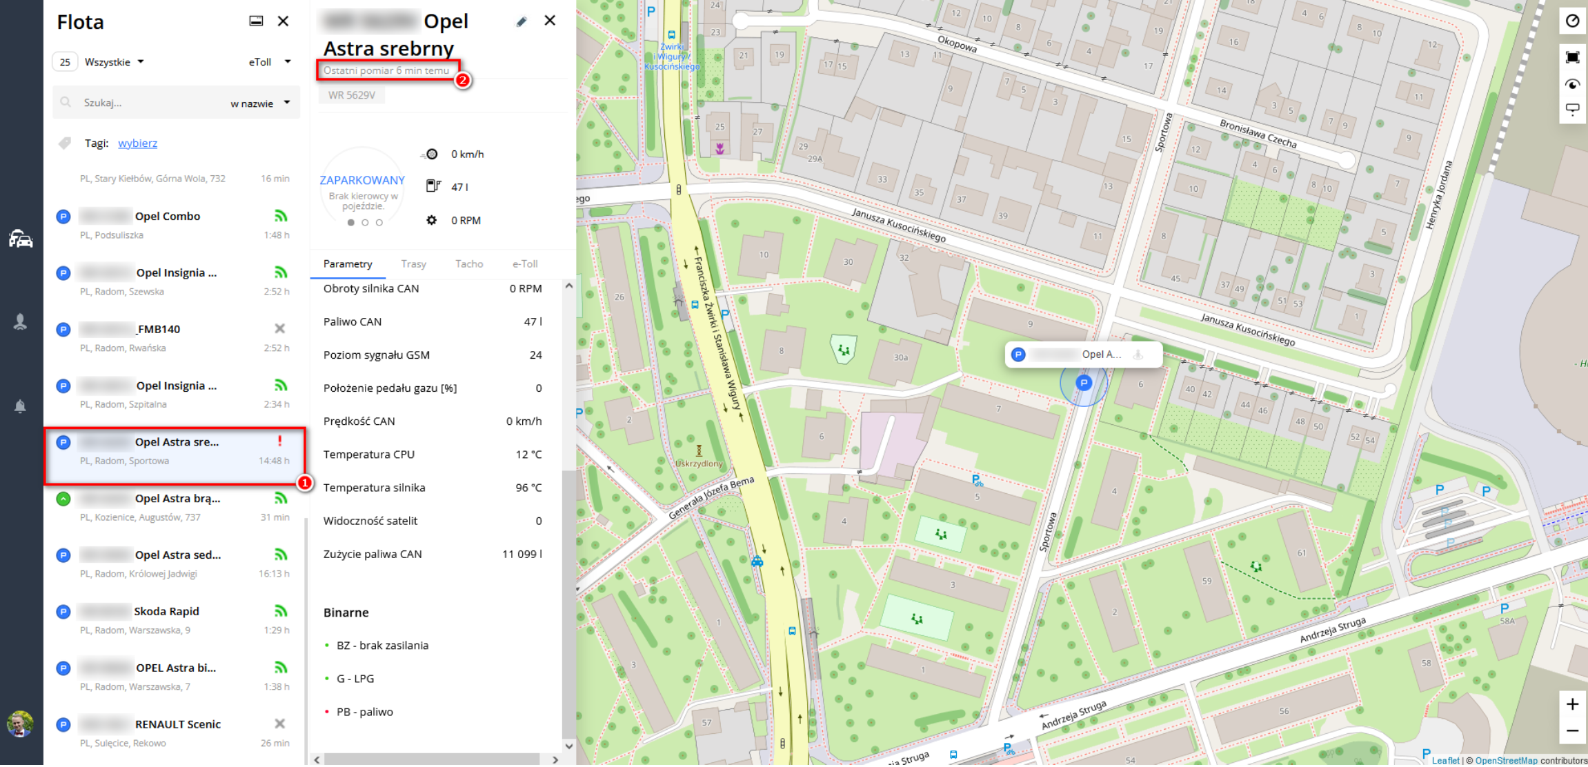This screenshot has height=767, width=1588.
Task: Click the WR 5629V plate tag
Action: click(x=351, y=95)
